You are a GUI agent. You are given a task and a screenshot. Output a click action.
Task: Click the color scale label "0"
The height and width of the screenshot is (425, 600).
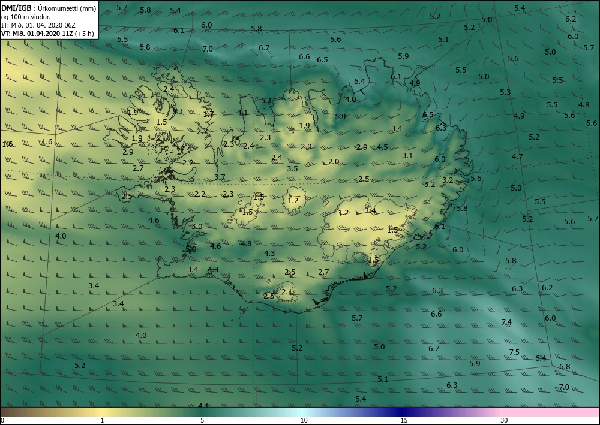coord(2,420)
